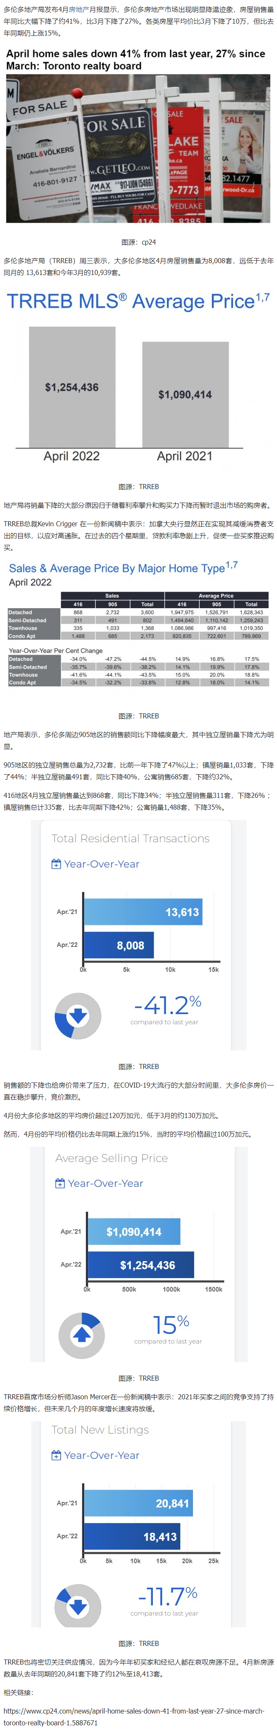Open the cp24.com source URL at the bottom
This screenshot has width=277, height=1730.
[133, 1717]
